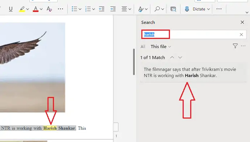Increase paragraph indent
Viewport: 250px width, 142px height.
tap(113, 9)
